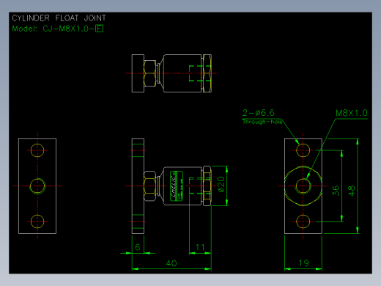
Task: Select the 'ø20' diameter dimension
Action: (x=221, y=185)
